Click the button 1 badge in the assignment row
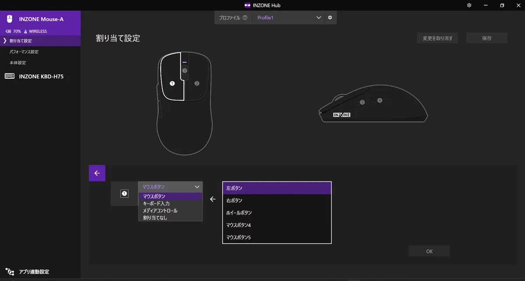Image resolution: width=525 pixels, height=281 pixels. [124, 194]
